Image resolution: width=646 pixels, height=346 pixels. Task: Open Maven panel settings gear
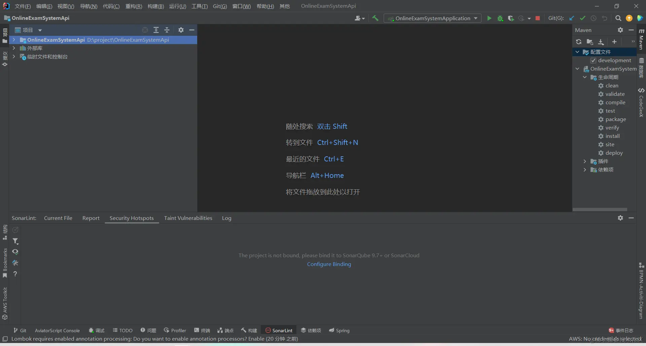click(x=620, y=30)
